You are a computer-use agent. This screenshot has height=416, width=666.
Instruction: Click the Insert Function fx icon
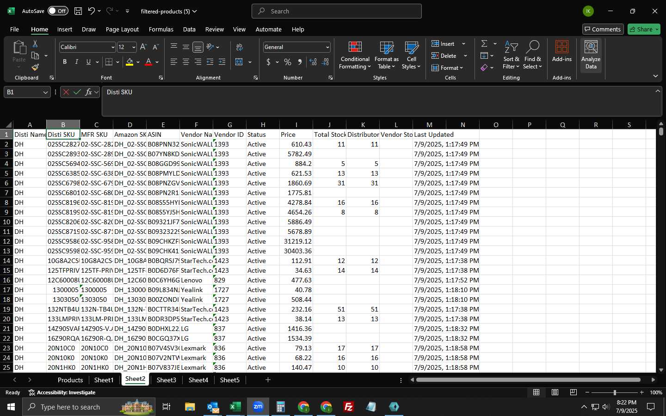pos(88,92)
